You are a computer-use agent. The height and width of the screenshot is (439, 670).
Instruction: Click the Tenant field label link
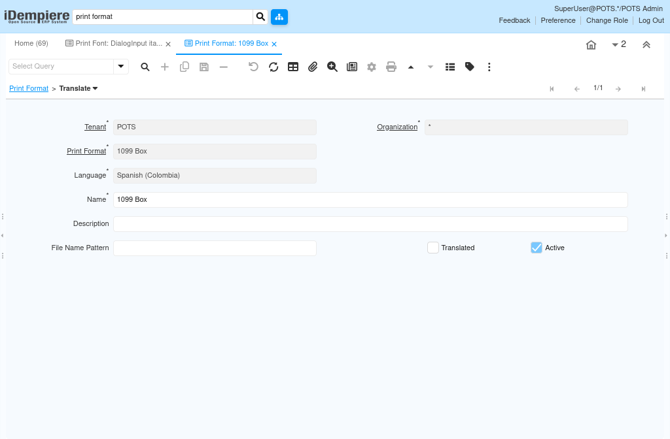click(96, 127)
